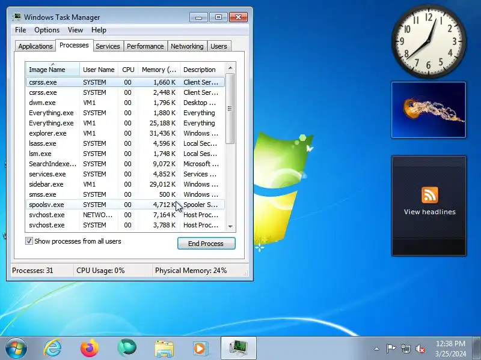Select the smss.exe process

click(125, 194)
